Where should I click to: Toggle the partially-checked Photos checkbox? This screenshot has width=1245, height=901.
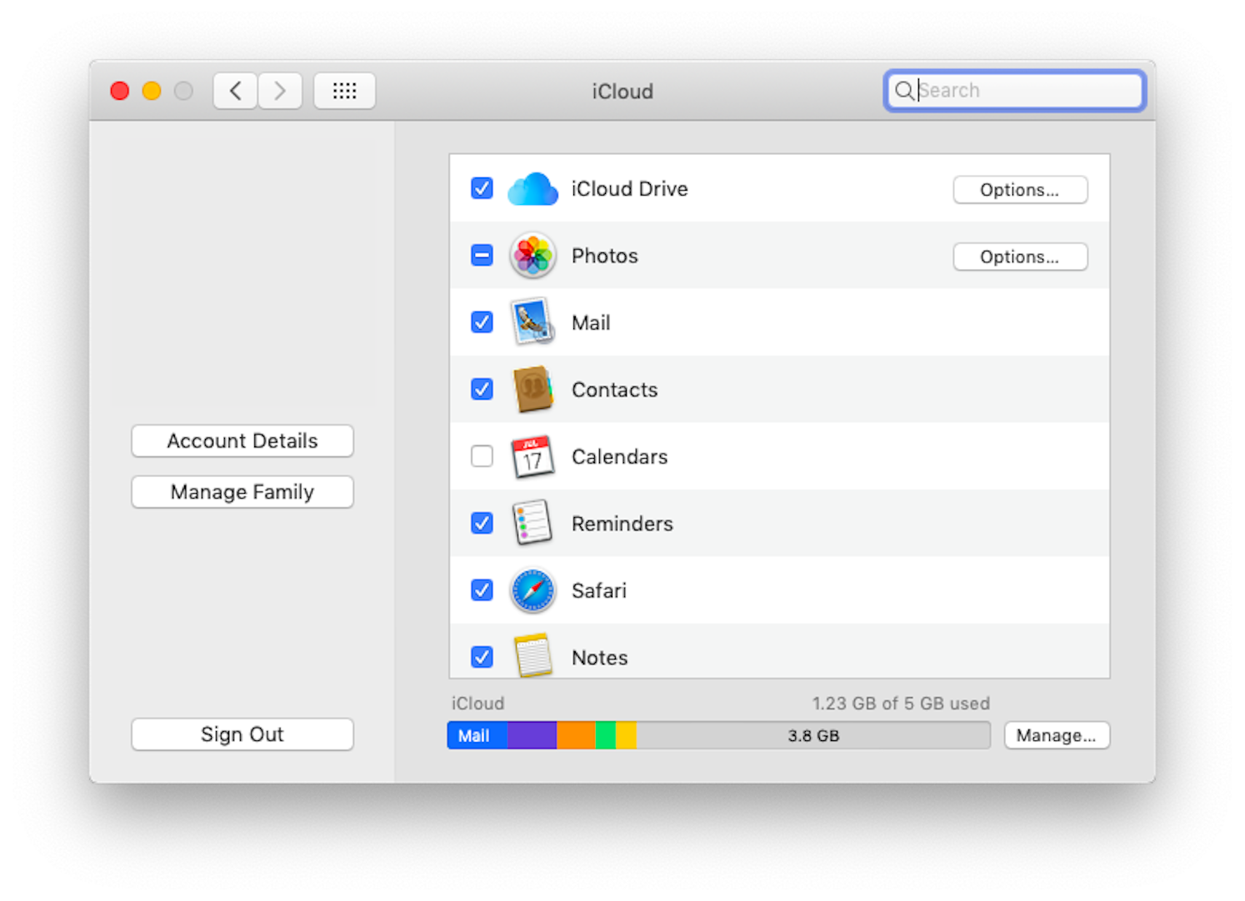click(x=482, y=255)
